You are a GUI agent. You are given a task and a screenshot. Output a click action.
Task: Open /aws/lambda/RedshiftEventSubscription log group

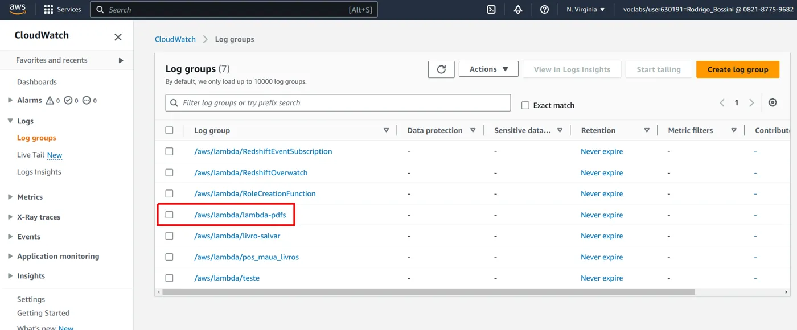pyautogui.click(x=263, y=151)
